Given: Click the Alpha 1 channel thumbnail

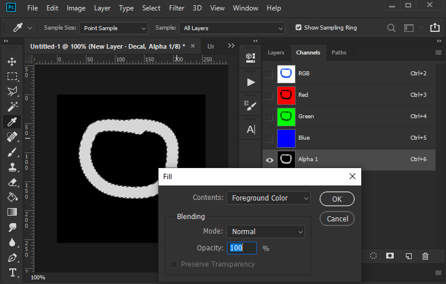Looking at the screenshot, I should [x=286, y=159].
